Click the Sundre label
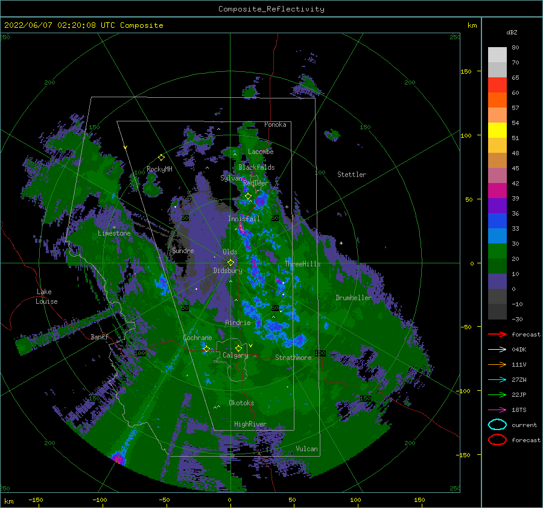This screenshot has width=543, height=508. 183,250
